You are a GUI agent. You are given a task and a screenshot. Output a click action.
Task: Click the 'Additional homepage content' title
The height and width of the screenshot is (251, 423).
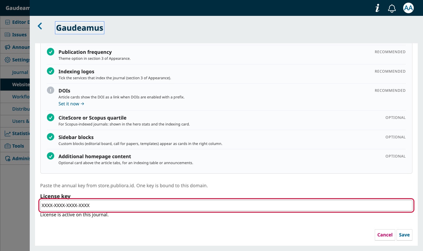pyautogui.click(x=95, y=157)
